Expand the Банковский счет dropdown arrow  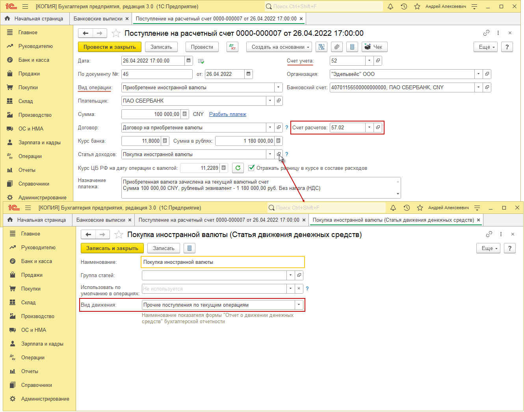pos(478,87)
